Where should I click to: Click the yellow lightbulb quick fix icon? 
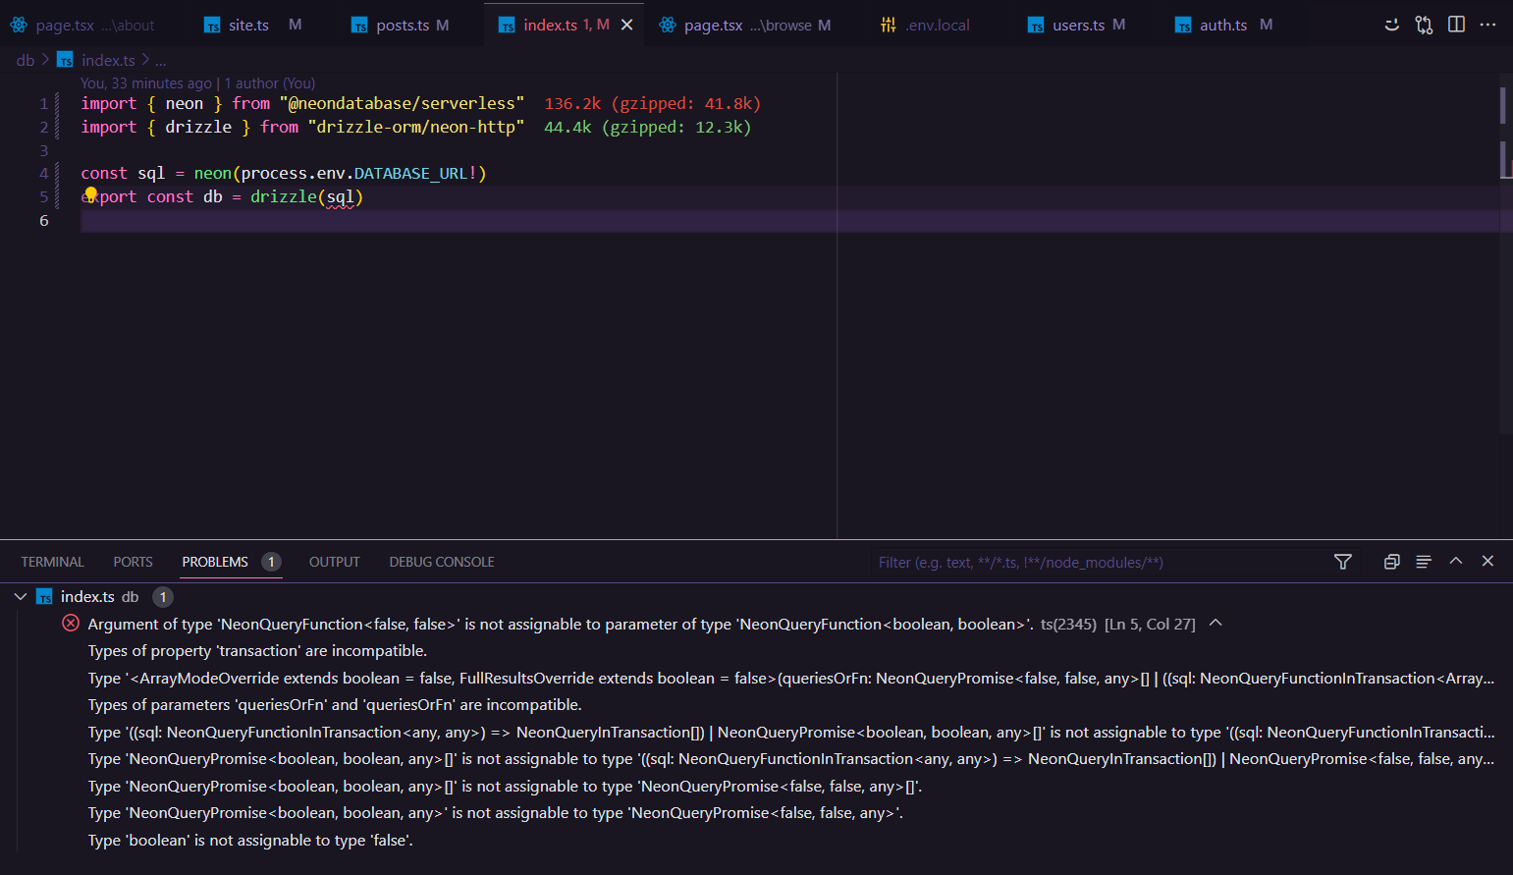pyautogui.click(x=90, y=194)
